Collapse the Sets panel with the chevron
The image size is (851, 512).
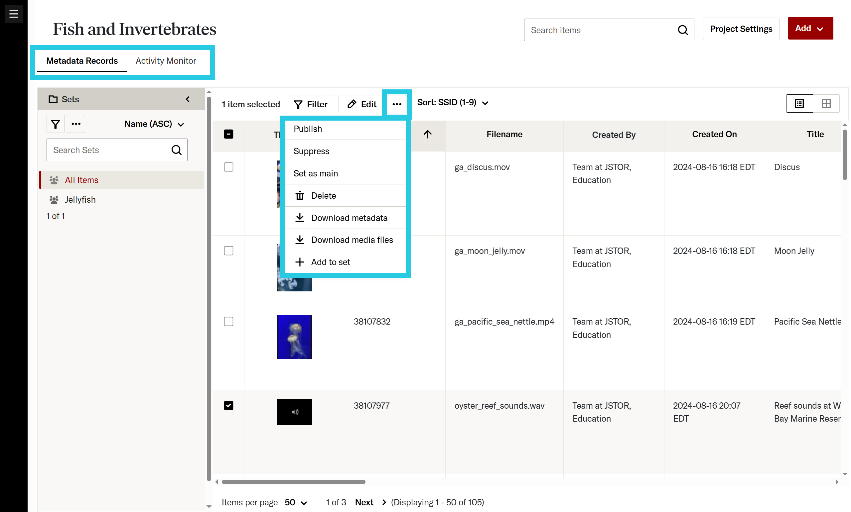pos(188,99)
